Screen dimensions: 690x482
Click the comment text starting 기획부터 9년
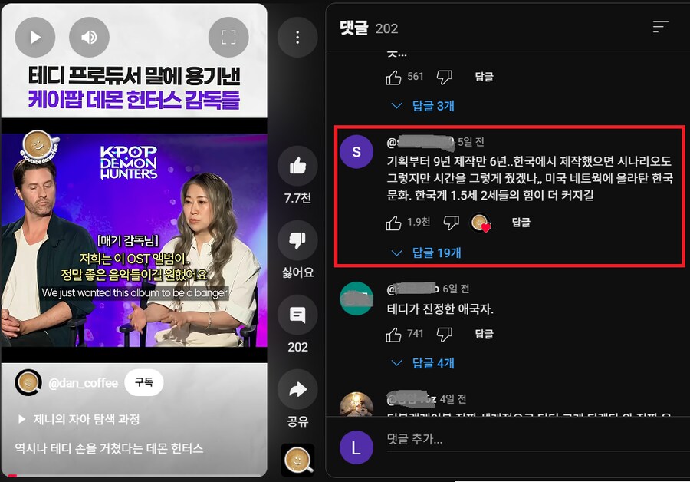point(530,178)
